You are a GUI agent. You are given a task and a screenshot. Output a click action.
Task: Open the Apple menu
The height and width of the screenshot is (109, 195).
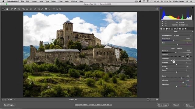pos(3,1)
